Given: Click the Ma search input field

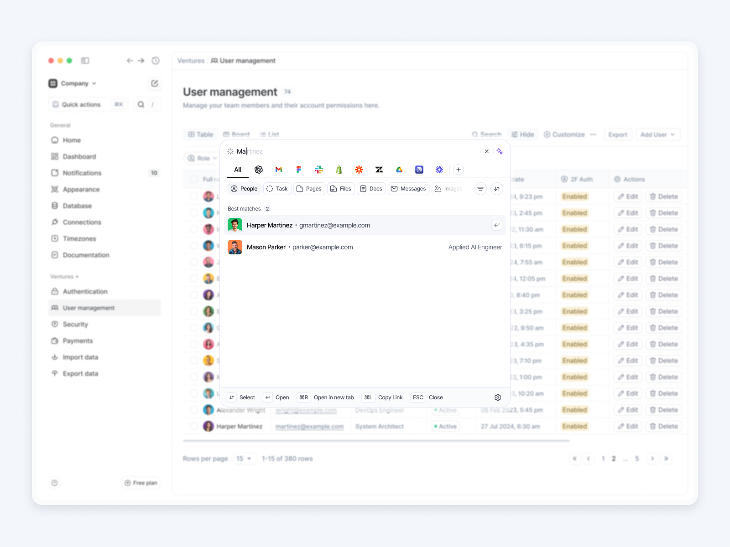Looking at the screenshot, I should click(356, 151).
